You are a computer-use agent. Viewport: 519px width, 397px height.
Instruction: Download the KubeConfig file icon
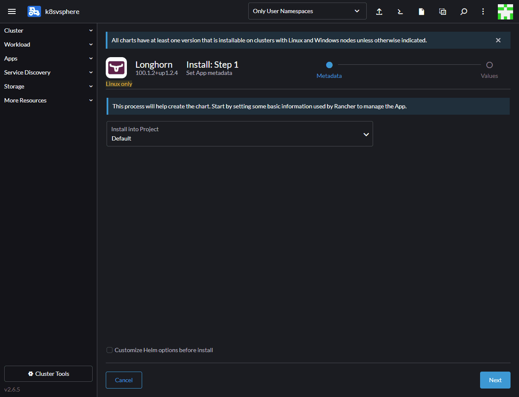(421, 11)
